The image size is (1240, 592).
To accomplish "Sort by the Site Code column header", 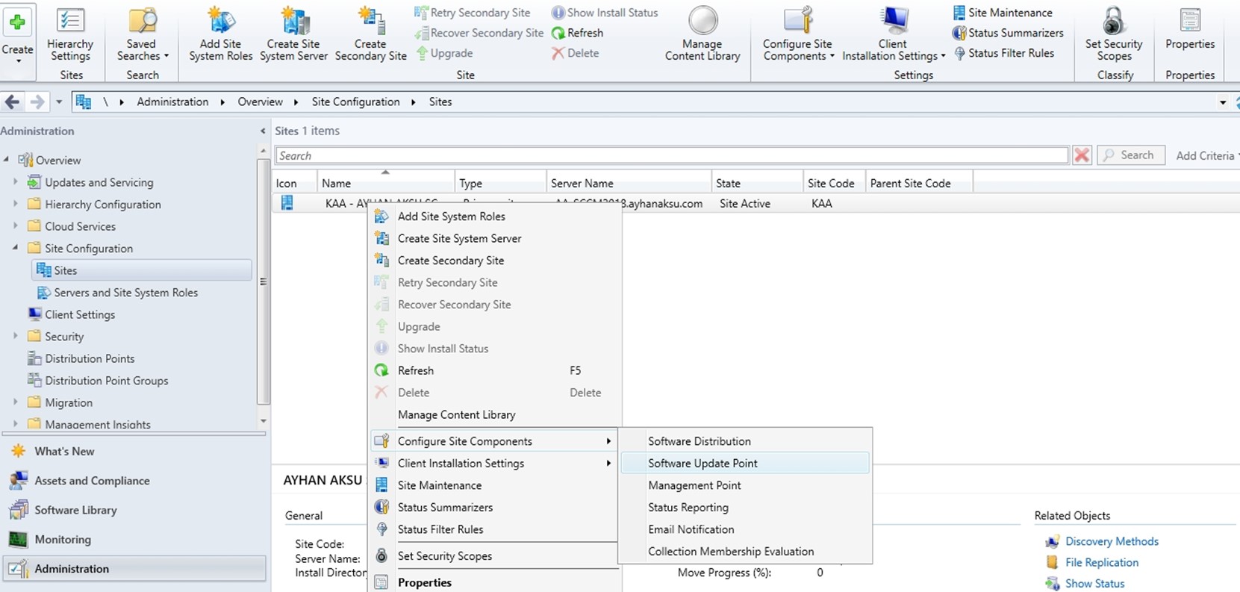I will pos(833,183).
